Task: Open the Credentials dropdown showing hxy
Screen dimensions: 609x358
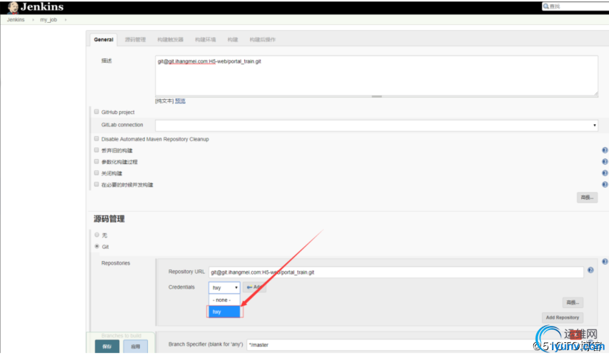Action: [x=224, y=287]
